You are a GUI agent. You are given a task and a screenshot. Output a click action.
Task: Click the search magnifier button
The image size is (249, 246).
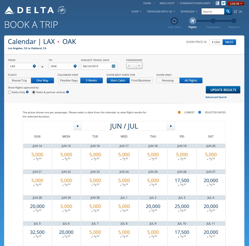[228, 11]
